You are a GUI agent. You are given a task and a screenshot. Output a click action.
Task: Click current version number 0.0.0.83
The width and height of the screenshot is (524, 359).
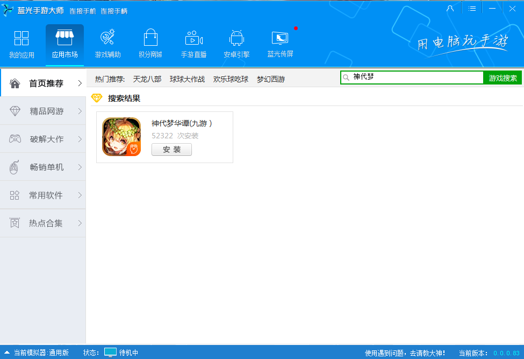click(506, 353)
